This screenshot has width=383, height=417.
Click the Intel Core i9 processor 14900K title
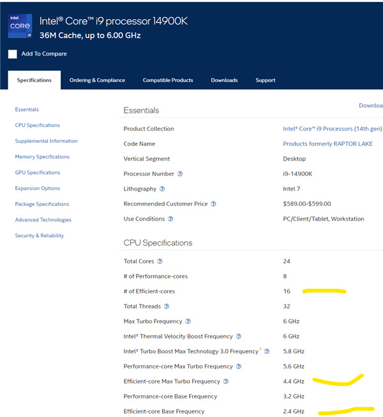click(x=114, y=21)
